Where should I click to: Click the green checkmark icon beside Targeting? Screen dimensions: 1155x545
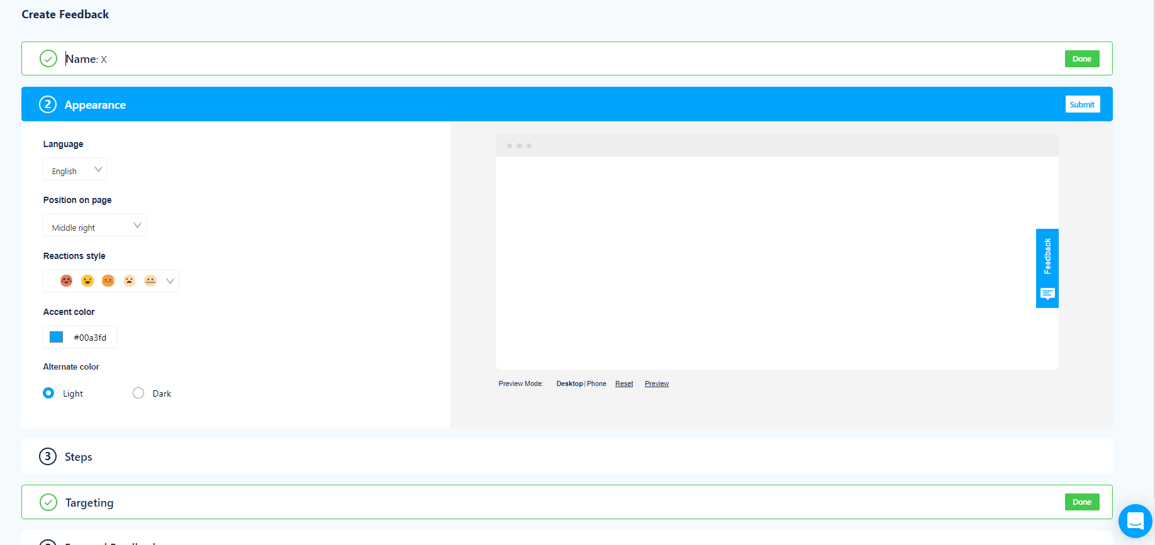click(x=48, y=502)
